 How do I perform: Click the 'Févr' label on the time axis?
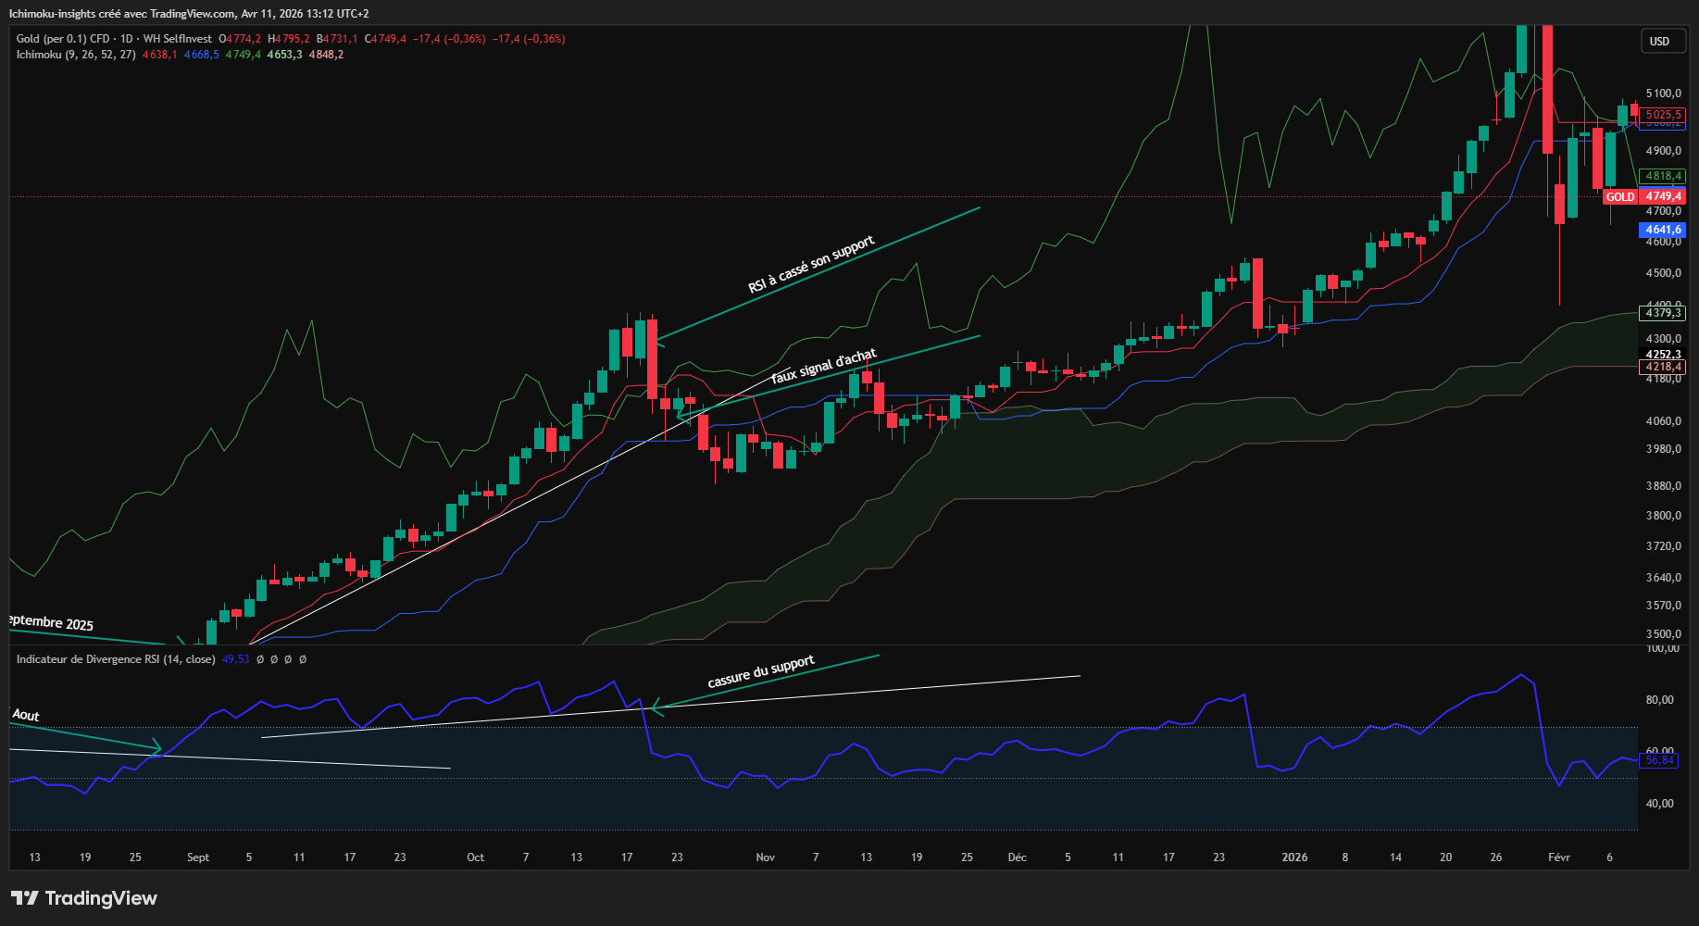(x=1559, y=857)
